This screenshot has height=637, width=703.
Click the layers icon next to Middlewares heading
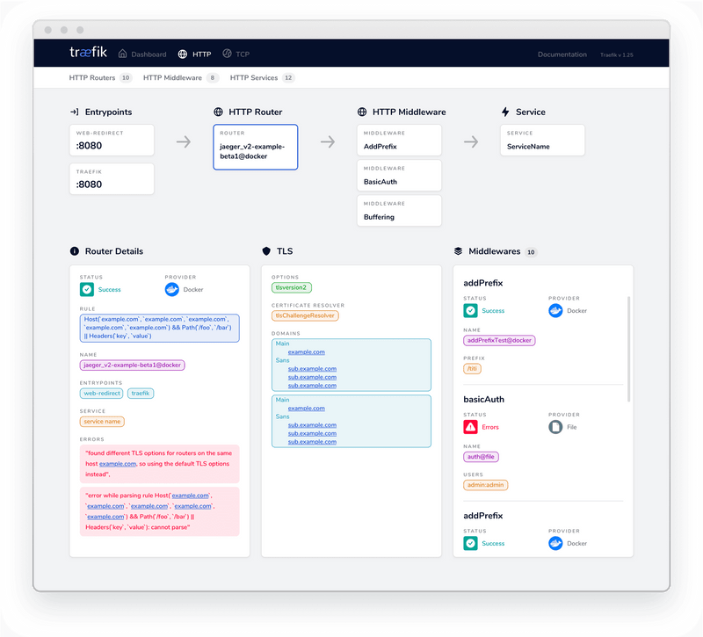pos(460,251)
